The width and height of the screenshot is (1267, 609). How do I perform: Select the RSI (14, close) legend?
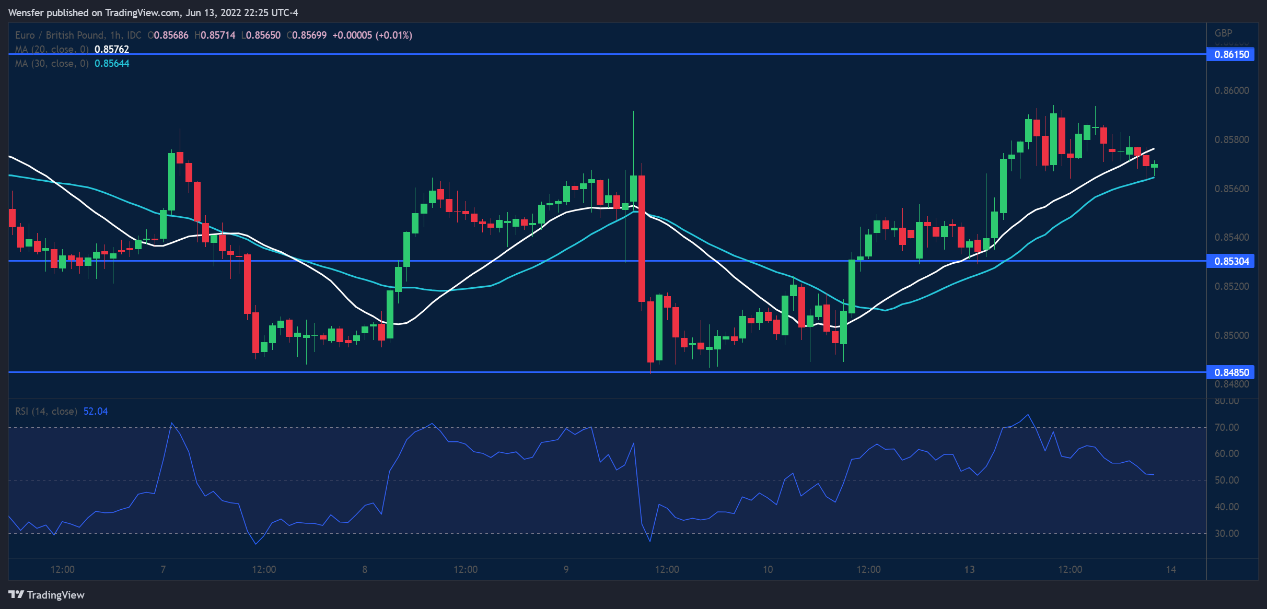[x=46, y=412]
